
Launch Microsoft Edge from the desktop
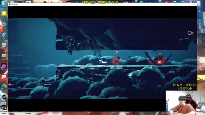pyautogui.click(x=4, y=88)
